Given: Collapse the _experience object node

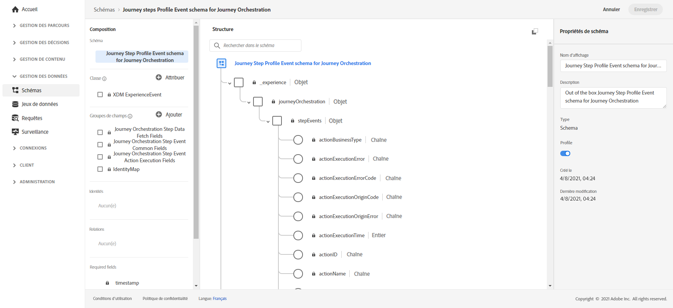Looking at the screenshot, I should 230,83.
